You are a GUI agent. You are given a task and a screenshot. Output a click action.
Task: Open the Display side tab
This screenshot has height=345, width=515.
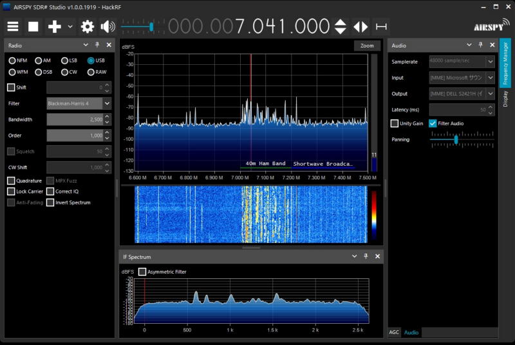click(x=505, y=99)
